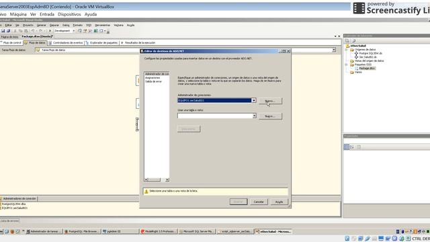This screenshot has height=242, width=430.
Task: Open Herramientas menu
Action: [102, 26]
